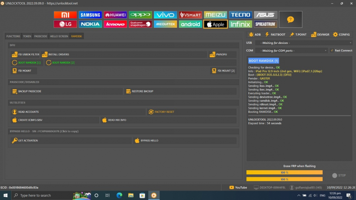Switch to the HELLO SCREEN tab
356x200 pixels.
pyautogui.click(x=59, y=36)
